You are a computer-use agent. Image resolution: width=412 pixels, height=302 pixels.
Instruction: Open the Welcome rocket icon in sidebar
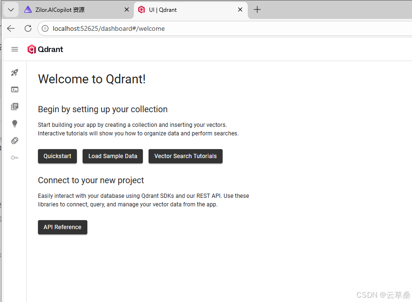pyautogui.click(x=15, y=72)
